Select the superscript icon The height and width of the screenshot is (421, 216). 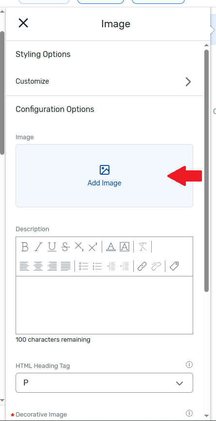pos(92,247)
